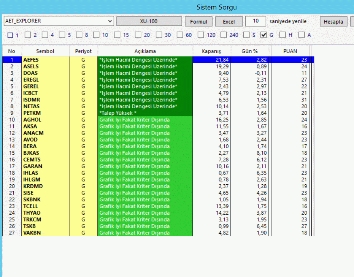
Task: Tick the 15 minute period checkbox
Action: (x=117, y=35)
